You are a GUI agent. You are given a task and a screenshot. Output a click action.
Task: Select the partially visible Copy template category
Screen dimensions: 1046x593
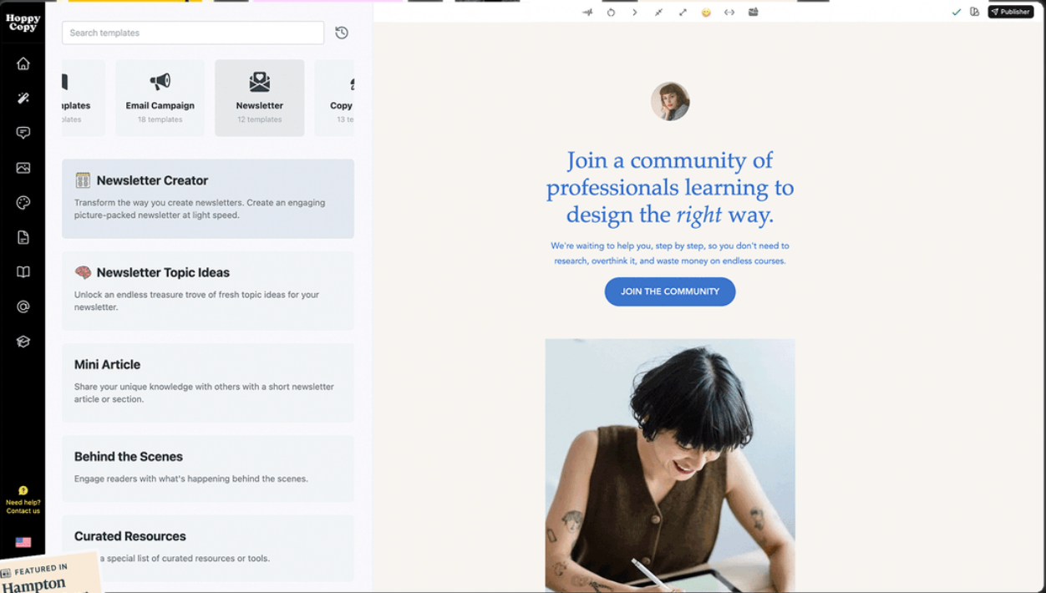335,98
